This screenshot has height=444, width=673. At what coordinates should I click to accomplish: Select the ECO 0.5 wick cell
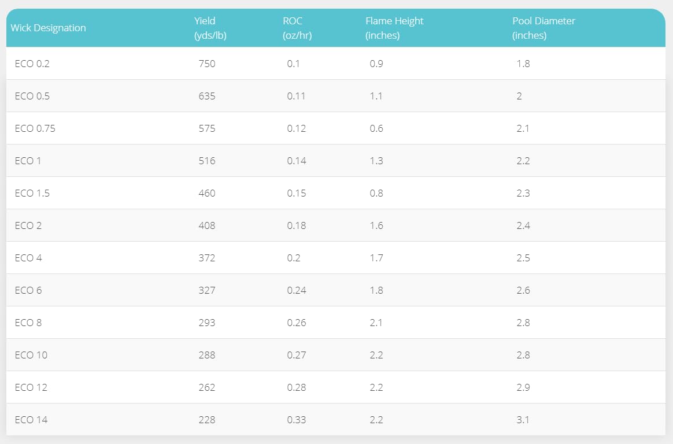pyautogui.click(x=32, y=96)
